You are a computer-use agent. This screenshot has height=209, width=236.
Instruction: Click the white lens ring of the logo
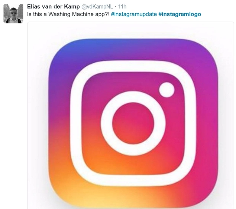coord(133,97)
